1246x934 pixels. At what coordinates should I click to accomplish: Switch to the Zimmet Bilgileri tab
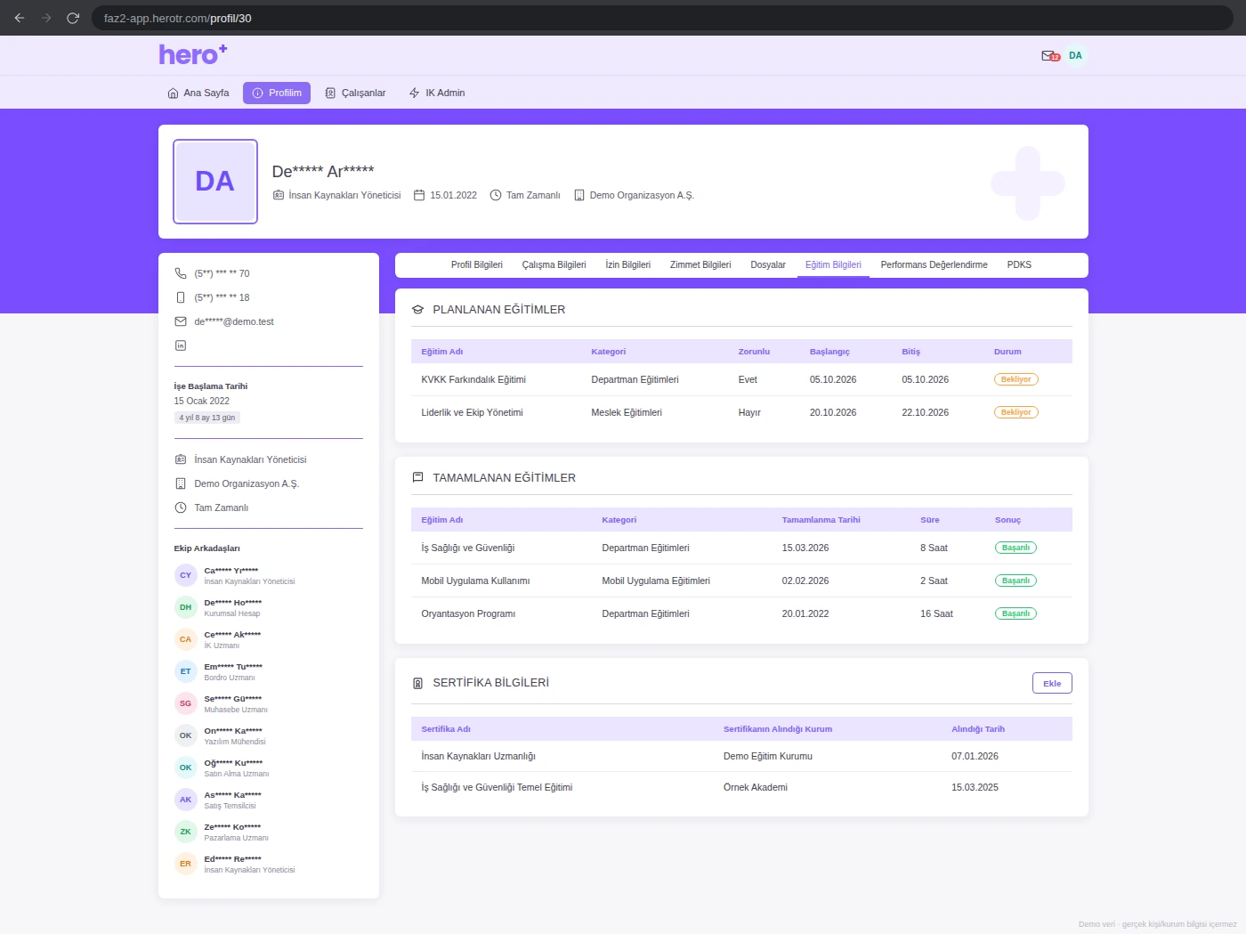coord(700,264)
